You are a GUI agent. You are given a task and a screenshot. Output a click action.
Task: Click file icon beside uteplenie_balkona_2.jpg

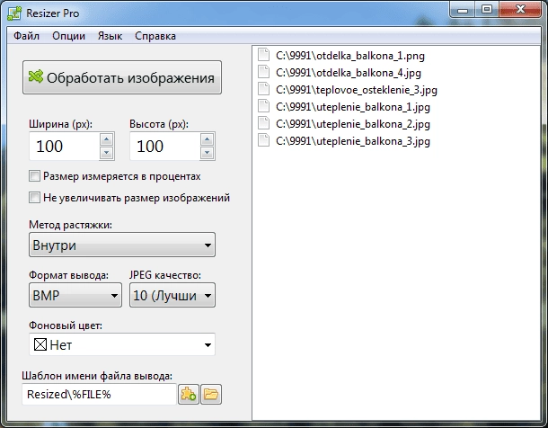pyautogui.click(x=263, y=123)
